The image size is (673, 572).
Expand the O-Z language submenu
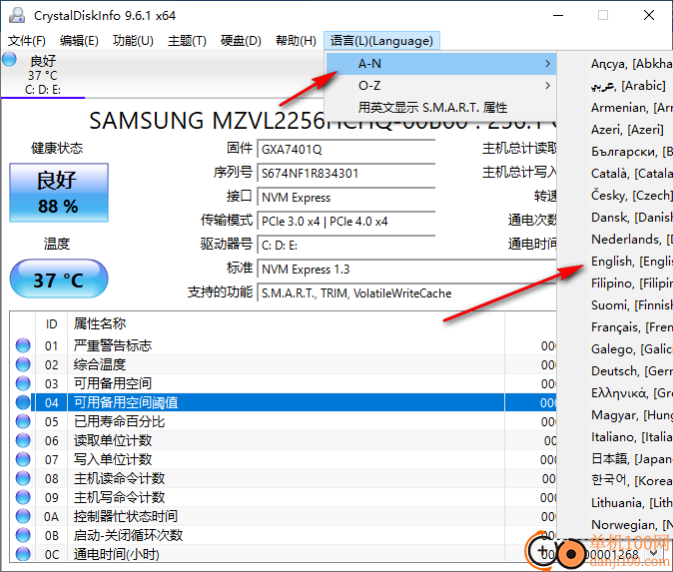pyautogui.click(x=441, y=86)
